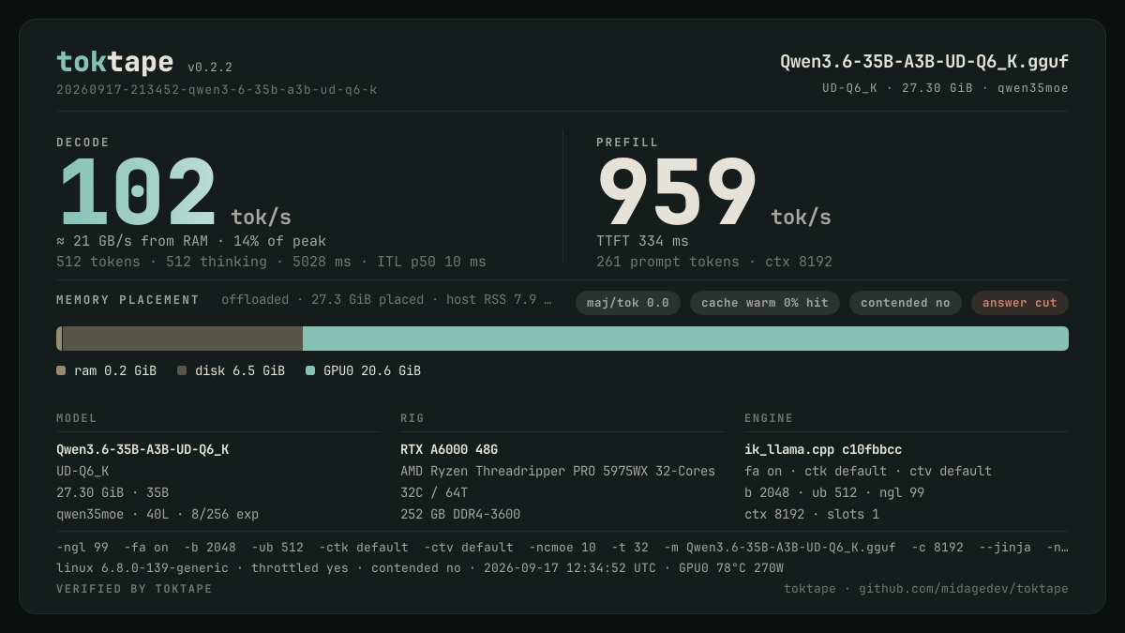This screenshot has width=1125, height=633.
Task: Click the 'maj/tok 0.0' pill
Action: coord(628,303)
